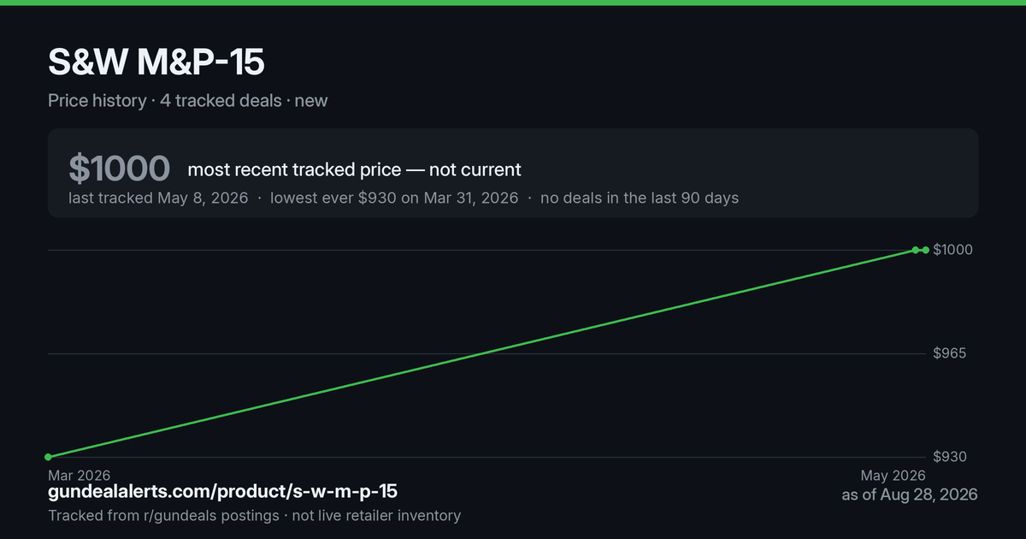Click the $965 y-axis label
The width and height of the screenshot is (1026, 539).
pyautogui.click(x=950, y=353)
